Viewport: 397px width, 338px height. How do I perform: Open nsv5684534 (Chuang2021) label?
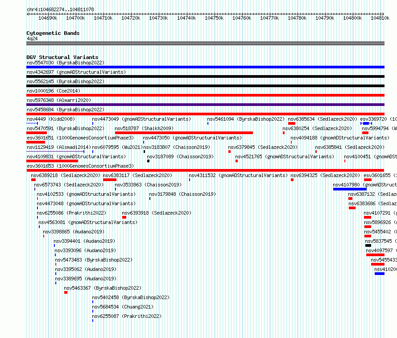click(123, 307)
